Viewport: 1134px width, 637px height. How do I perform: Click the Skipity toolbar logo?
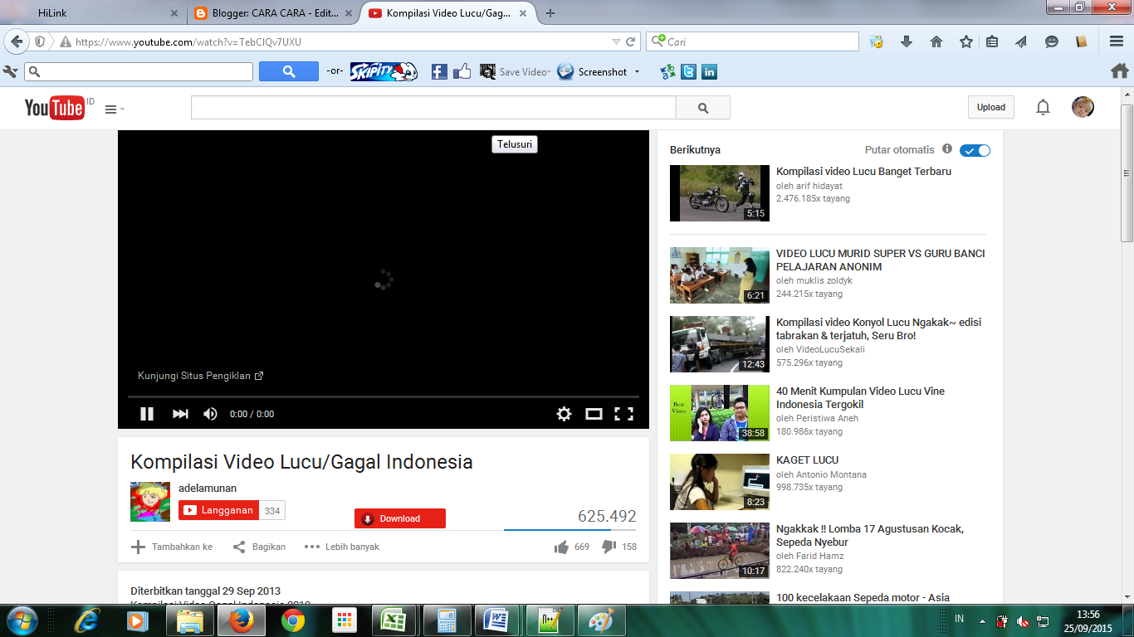383,71
